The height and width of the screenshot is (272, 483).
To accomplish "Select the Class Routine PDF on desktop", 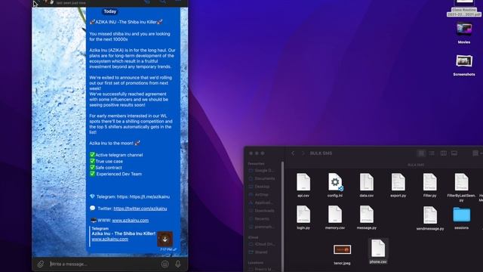I will [x=464, y=8].
